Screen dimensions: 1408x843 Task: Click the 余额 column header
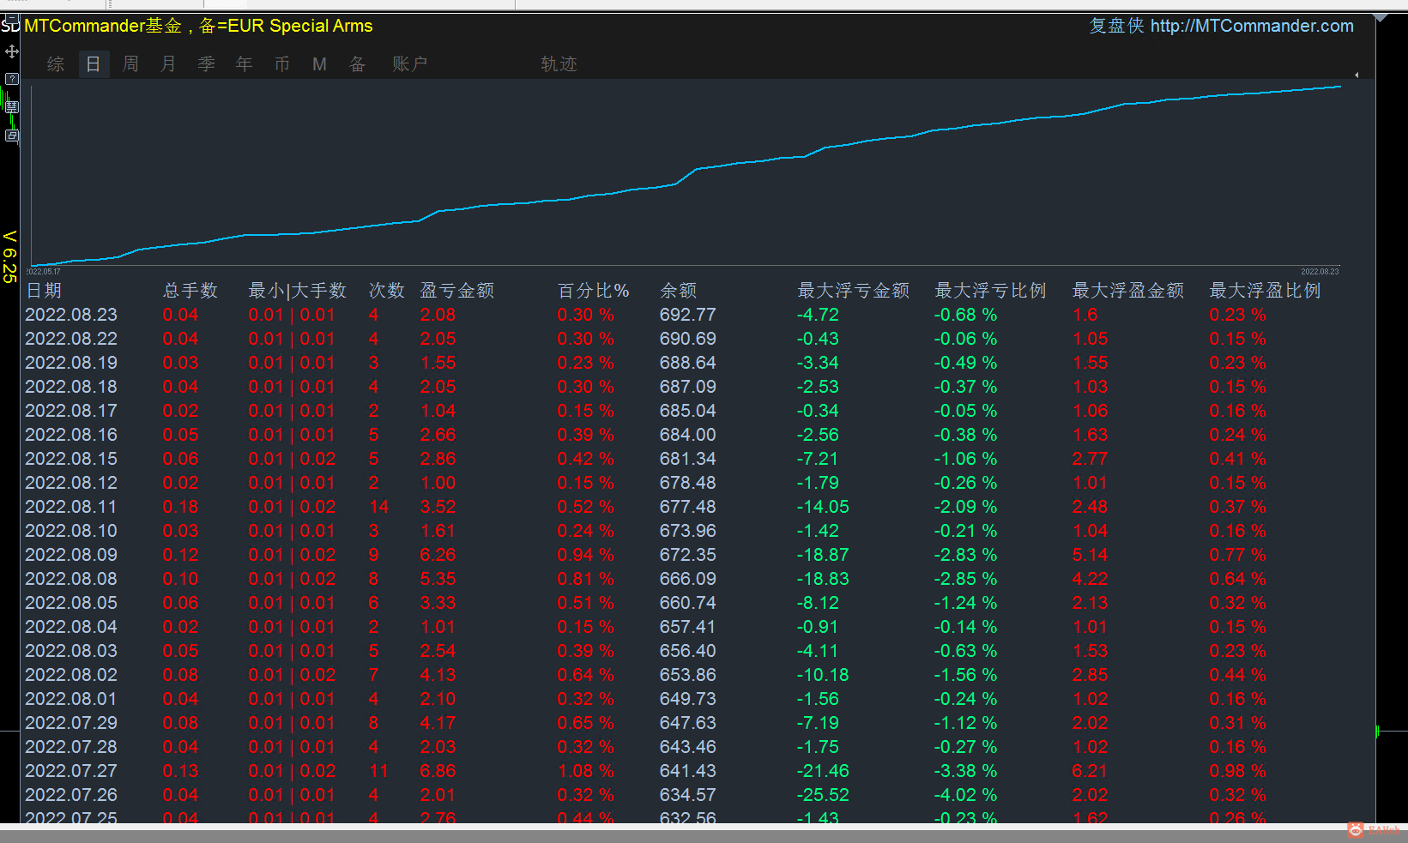click(x=678, y=291)
